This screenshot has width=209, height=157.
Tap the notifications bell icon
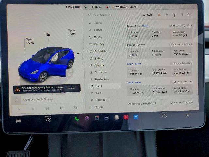pyautogui.click(x=175, y=15)
